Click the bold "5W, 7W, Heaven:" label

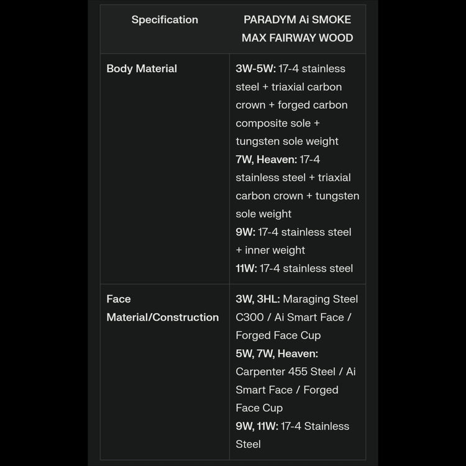click(x=276, y=354)
